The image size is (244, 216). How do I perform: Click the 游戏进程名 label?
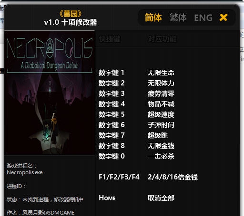pyautogui.click(x=21, y=166)
